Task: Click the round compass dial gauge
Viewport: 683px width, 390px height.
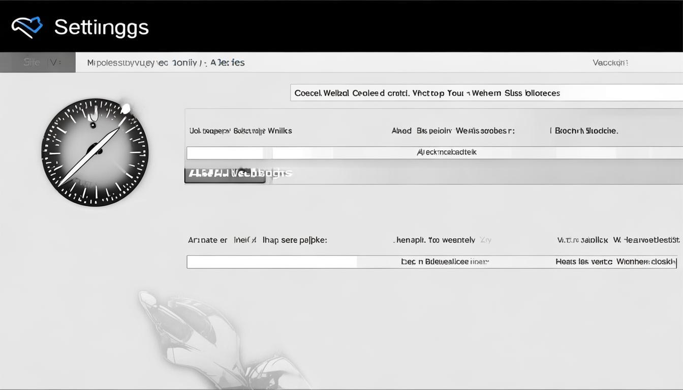Action: click(x=95, y=152)
